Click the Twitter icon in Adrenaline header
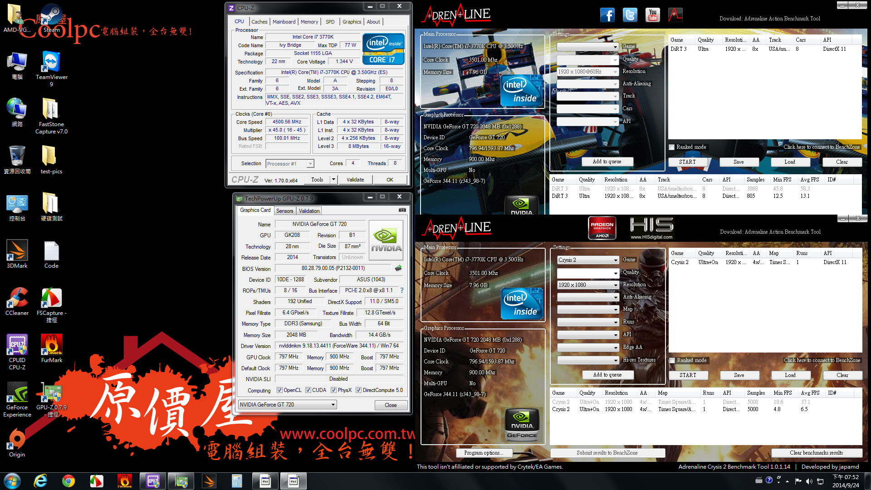This screenshot has width=871, height=490. (630, 15)
